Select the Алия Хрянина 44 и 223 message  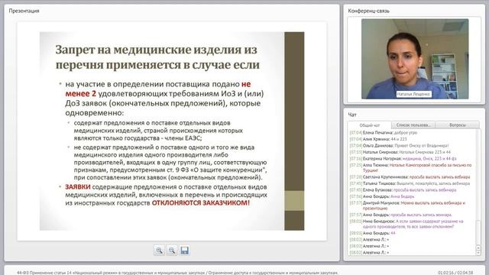[378, 139]
